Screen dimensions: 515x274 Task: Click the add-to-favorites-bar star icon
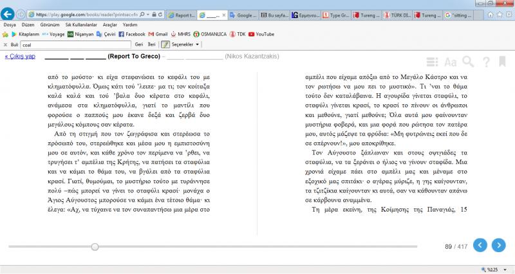click(5, 34)
